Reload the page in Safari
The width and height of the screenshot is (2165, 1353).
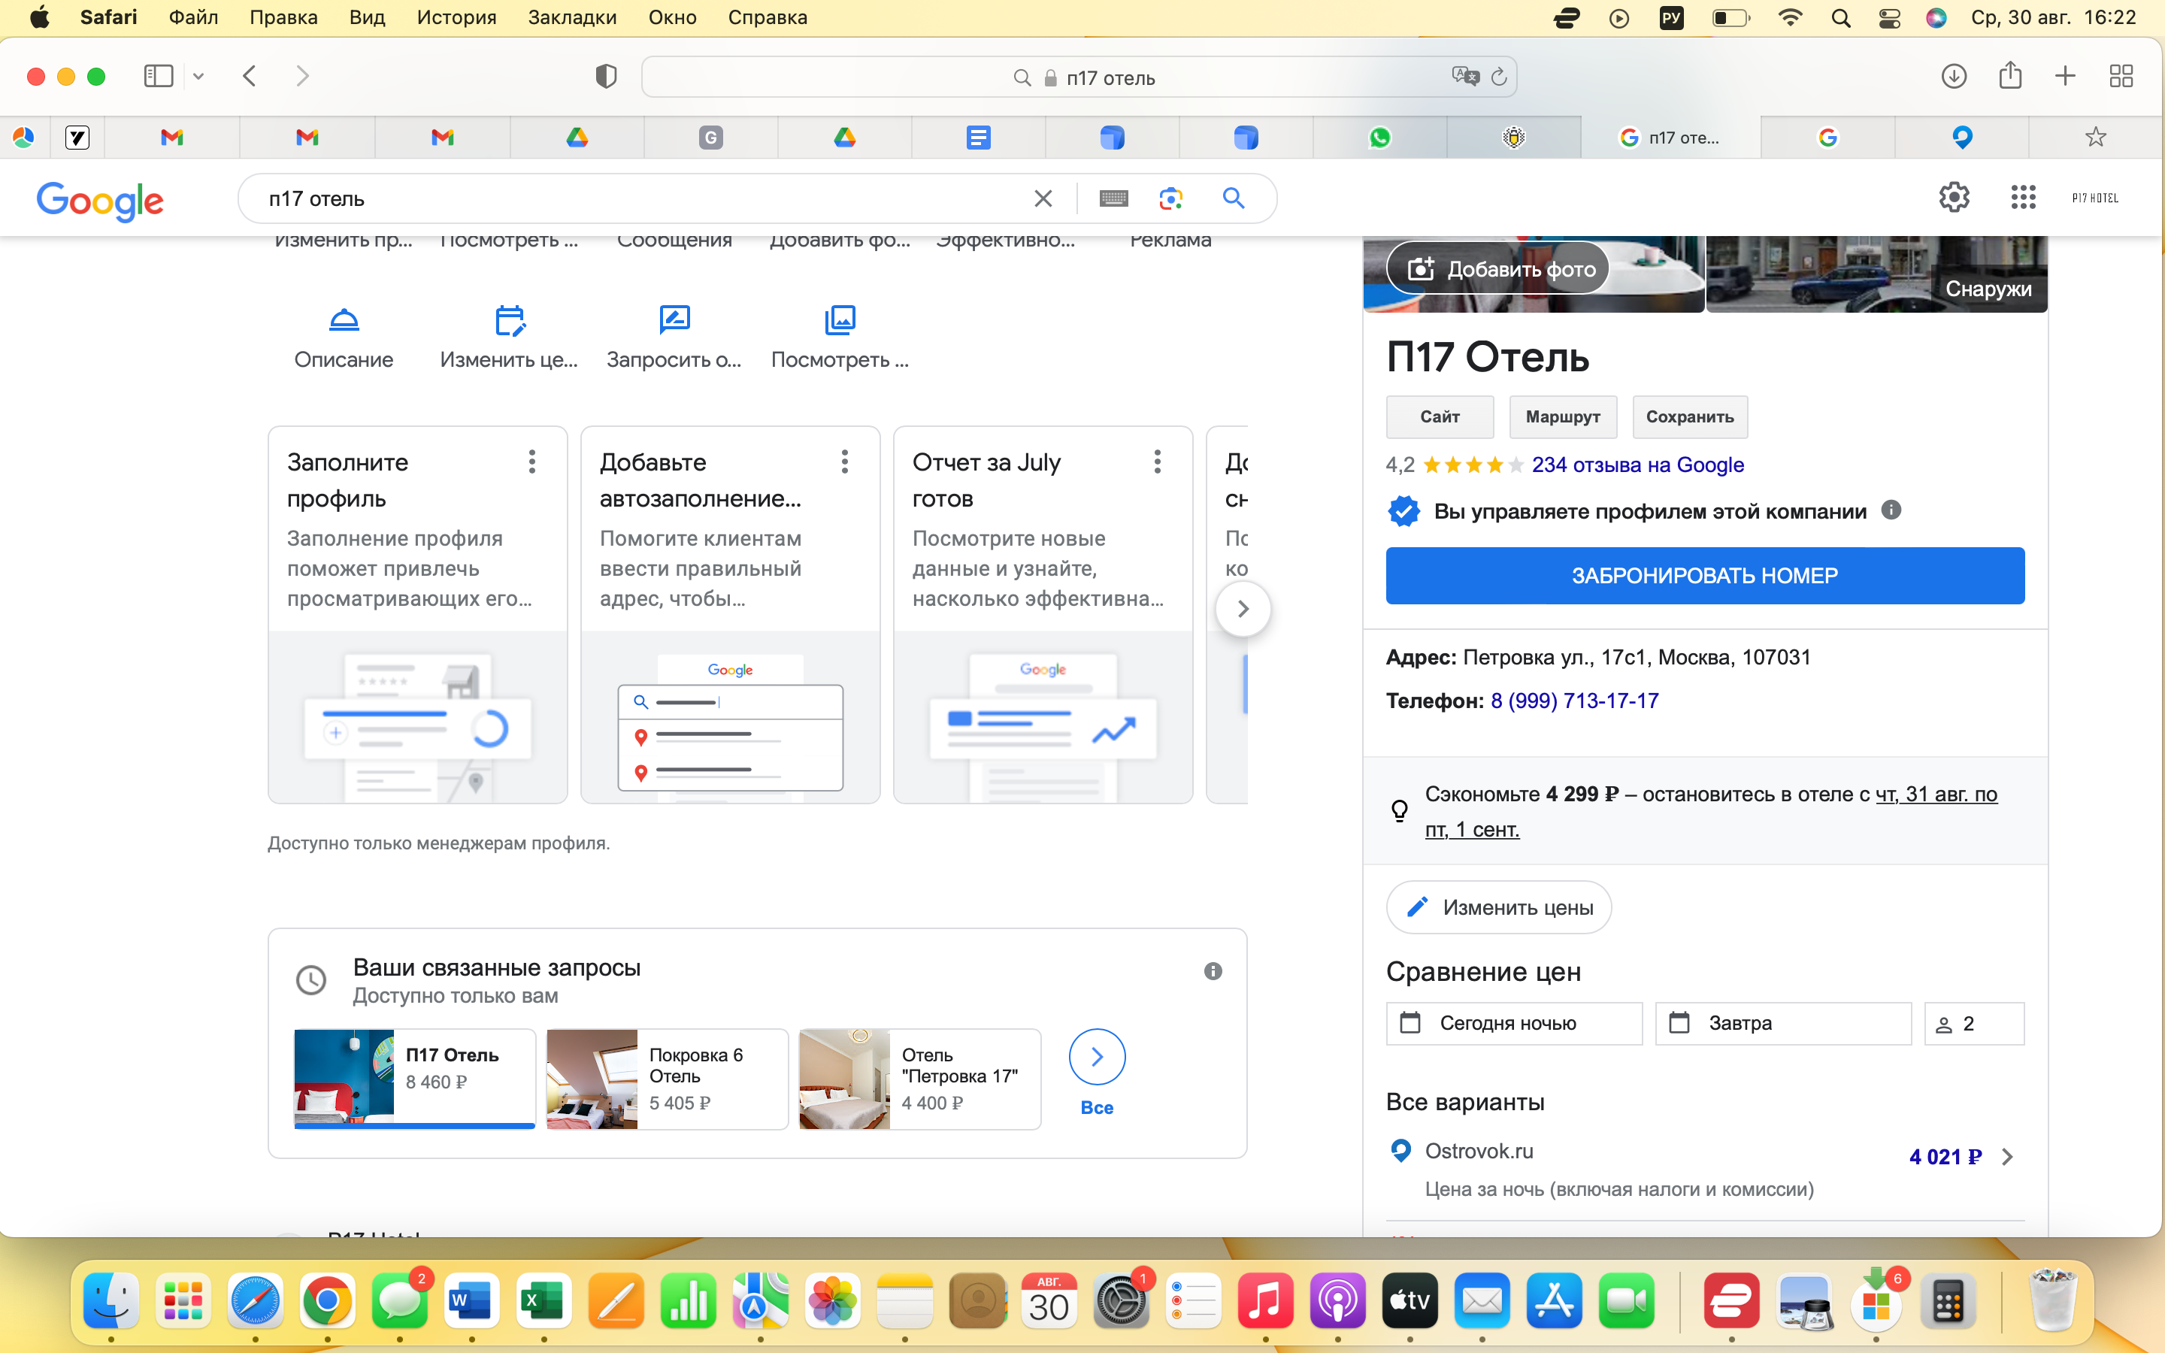point(1500,78)
